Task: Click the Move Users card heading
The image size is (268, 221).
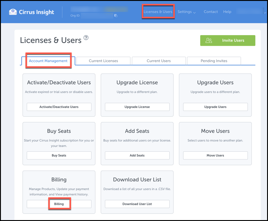Action: 215,131
